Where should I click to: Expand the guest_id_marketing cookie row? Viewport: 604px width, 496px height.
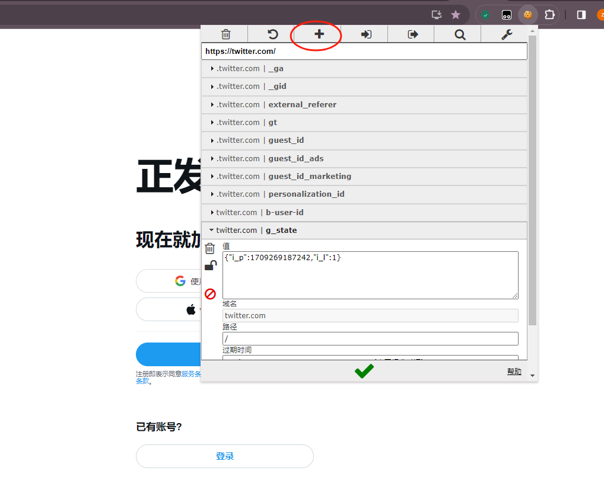coord(364,176)
